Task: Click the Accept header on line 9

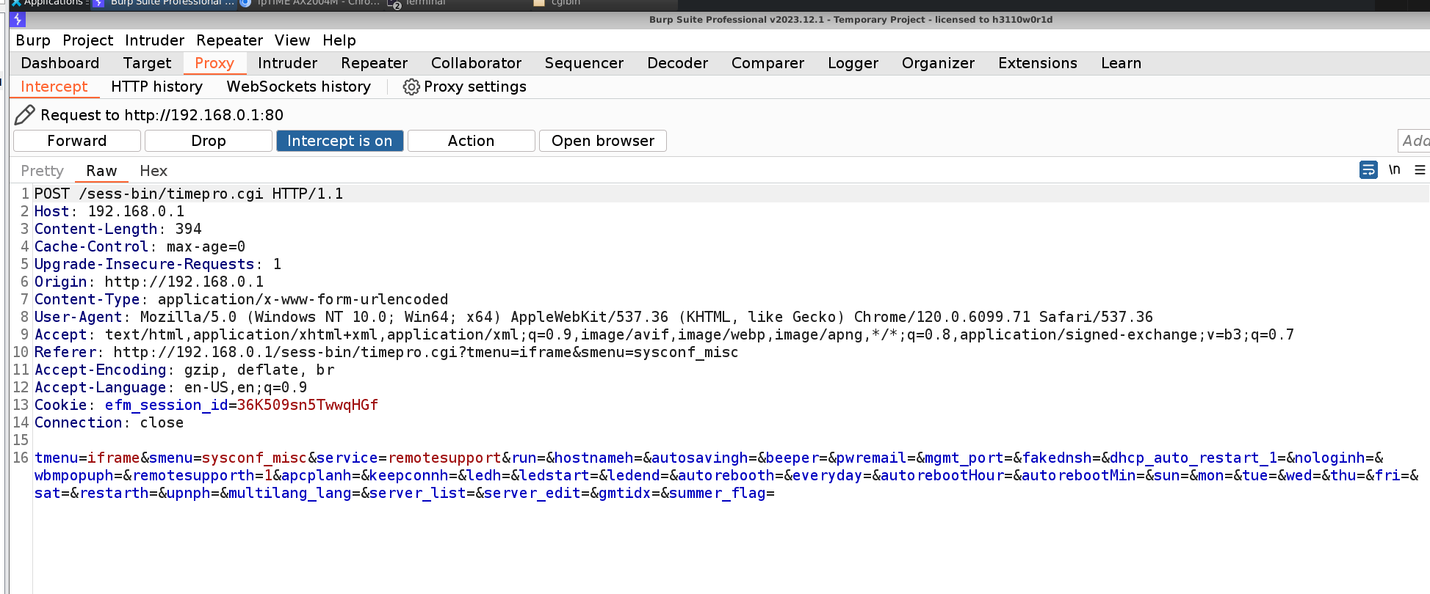Action: pos(665,334)
